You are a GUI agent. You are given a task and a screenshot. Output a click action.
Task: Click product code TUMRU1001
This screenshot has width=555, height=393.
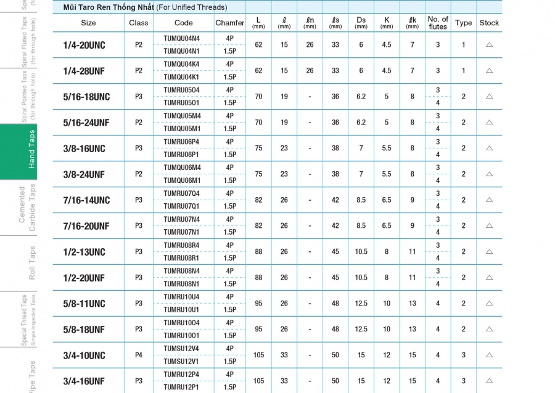point(181,336)
